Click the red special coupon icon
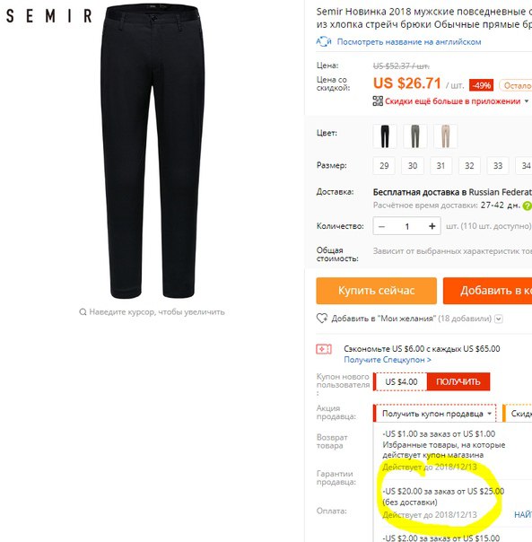The width and height of the screenshot is (532, 542). click(x=324, y=349)
